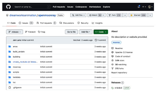Open commit hash 9b629e8
This screenshot has width=157, height=93.
click(x=77, y=40)
